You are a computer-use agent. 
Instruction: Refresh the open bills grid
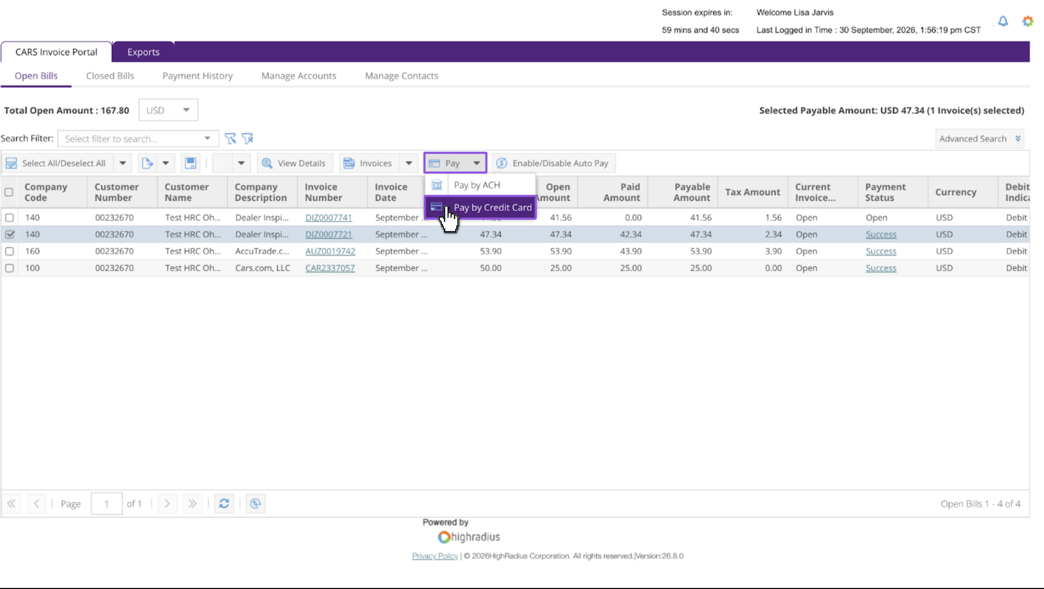click(224, 504)
